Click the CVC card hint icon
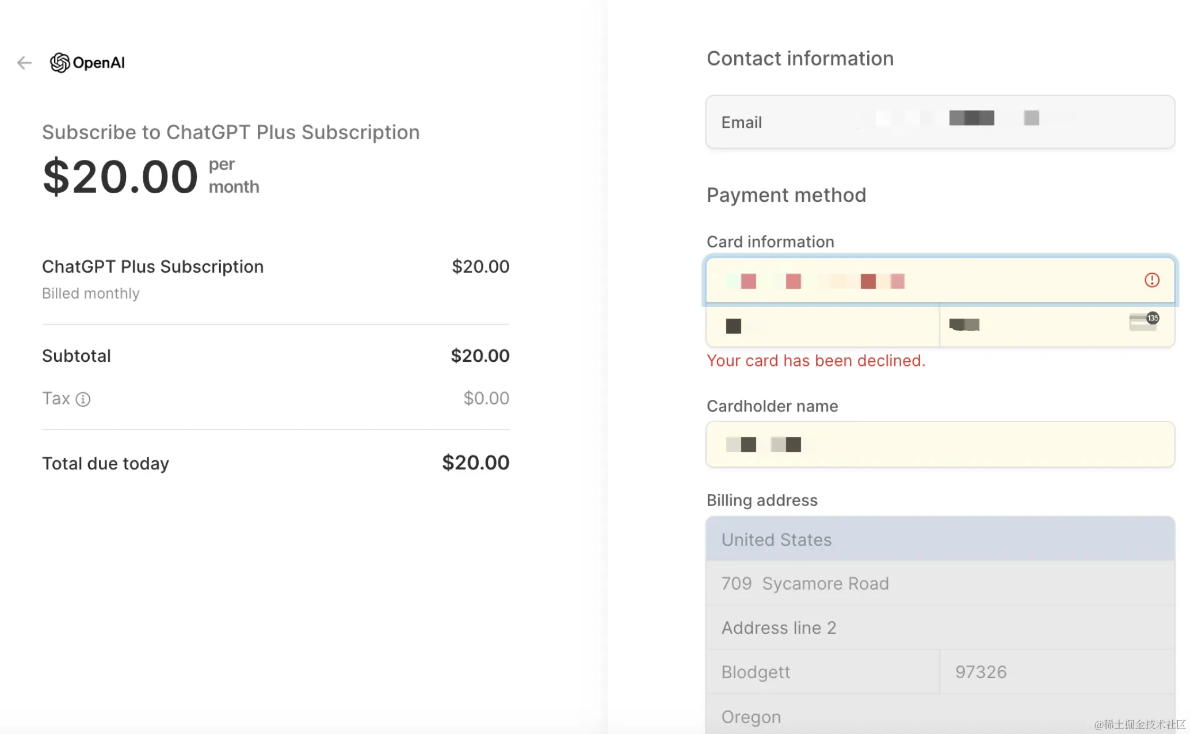Viewport: 1190px width, 734px height. click(x=1144, y=322)
